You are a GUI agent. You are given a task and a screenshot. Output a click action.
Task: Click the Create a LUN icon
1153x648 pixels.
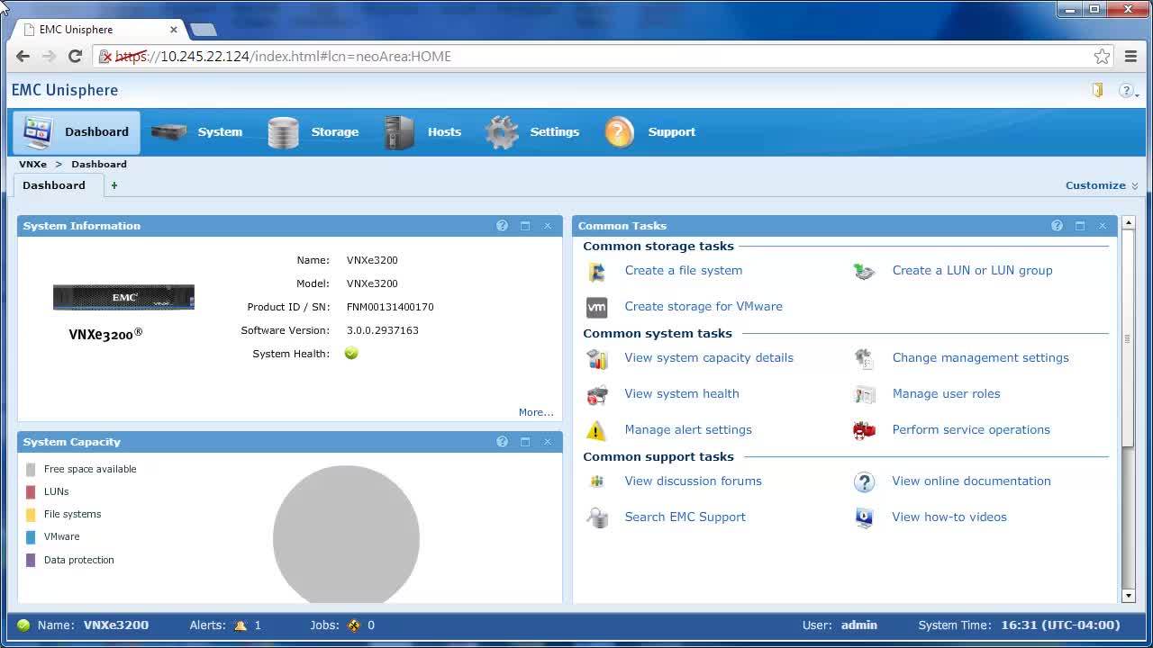[x=864, y=271]
